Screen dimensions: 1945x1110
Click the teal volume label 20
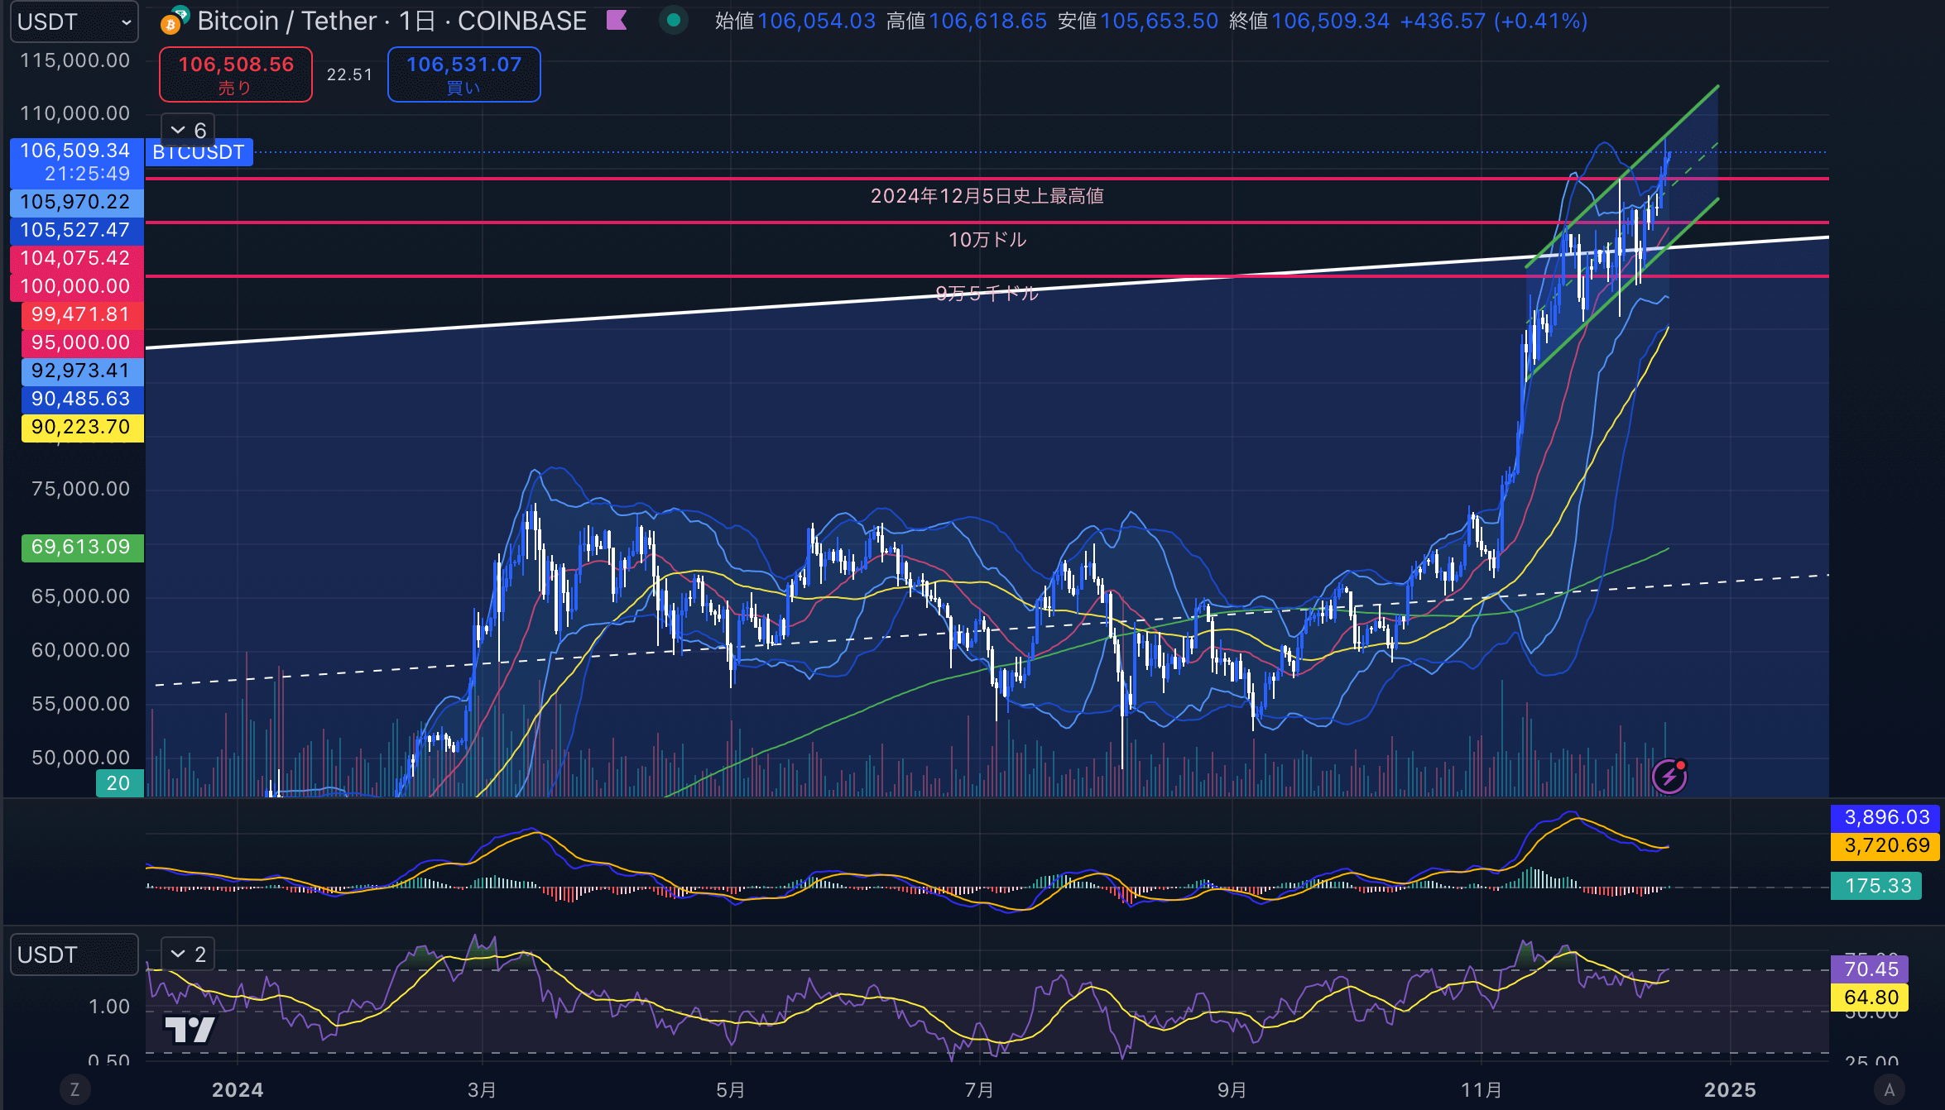[120, 782]
